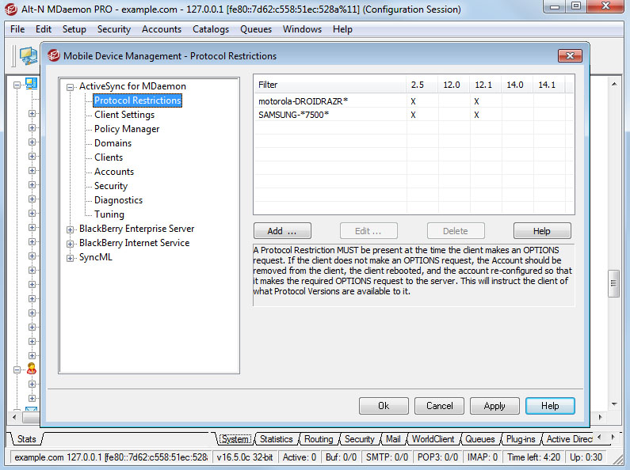This screenshot has height=470, width=630.
Task: Click right arrow to scroll bottom tabs
Action: pos(613,437)
